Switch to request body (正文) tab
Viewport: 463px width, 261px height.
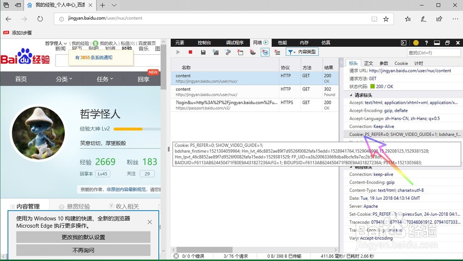click(x=369, y=63)
